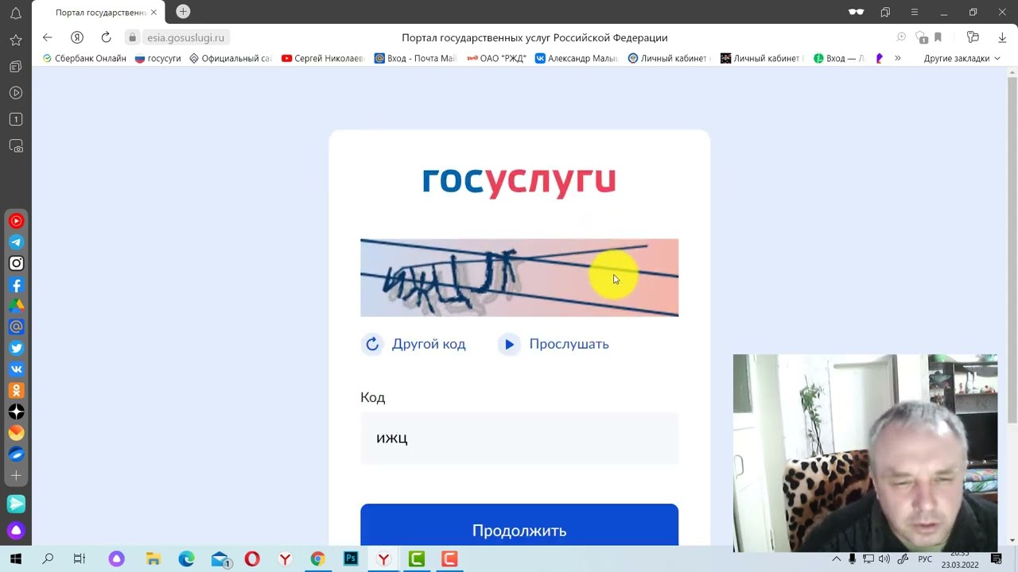The width and height of the screenshot is (1018, 572).
Task: Open the Сергей Николаев YouTube bookmark
Action: (x=323, y=58)
